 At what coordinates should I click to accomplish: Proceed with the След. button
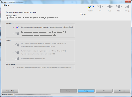86,91
